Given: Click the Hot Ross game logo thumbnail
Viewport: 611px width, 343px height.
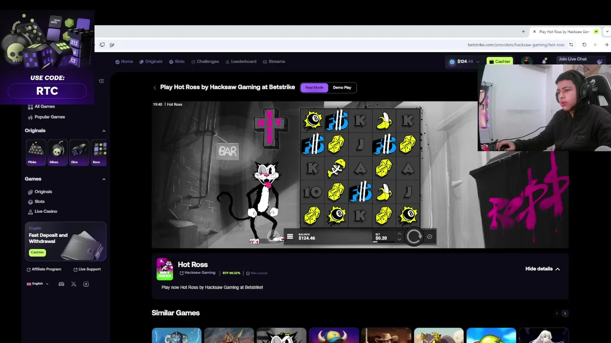Looking at the screenshot, I should [165, 269].
